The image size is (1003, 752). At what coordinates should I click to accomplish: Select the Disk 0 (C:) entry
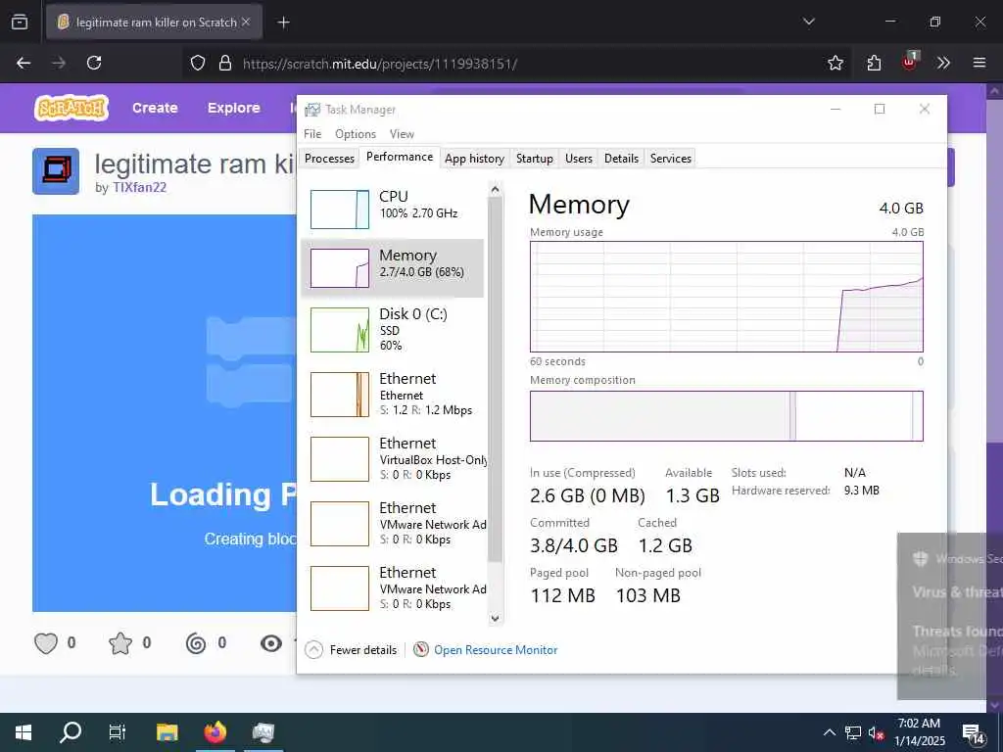[392, 329]
